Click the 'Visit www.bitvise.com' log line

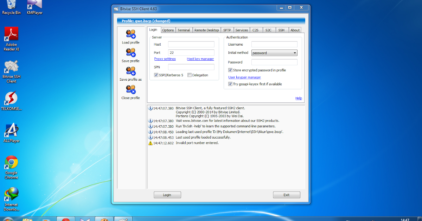pos(228,121)
